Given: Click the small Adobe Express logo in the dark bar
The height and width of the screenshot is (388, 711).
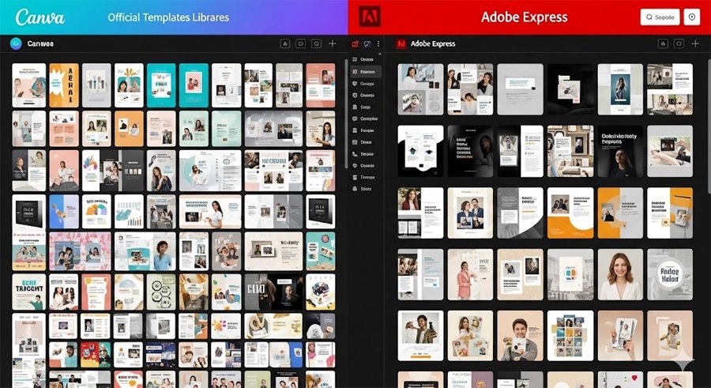Looking at the screenshot, I should tap(401, 43).
